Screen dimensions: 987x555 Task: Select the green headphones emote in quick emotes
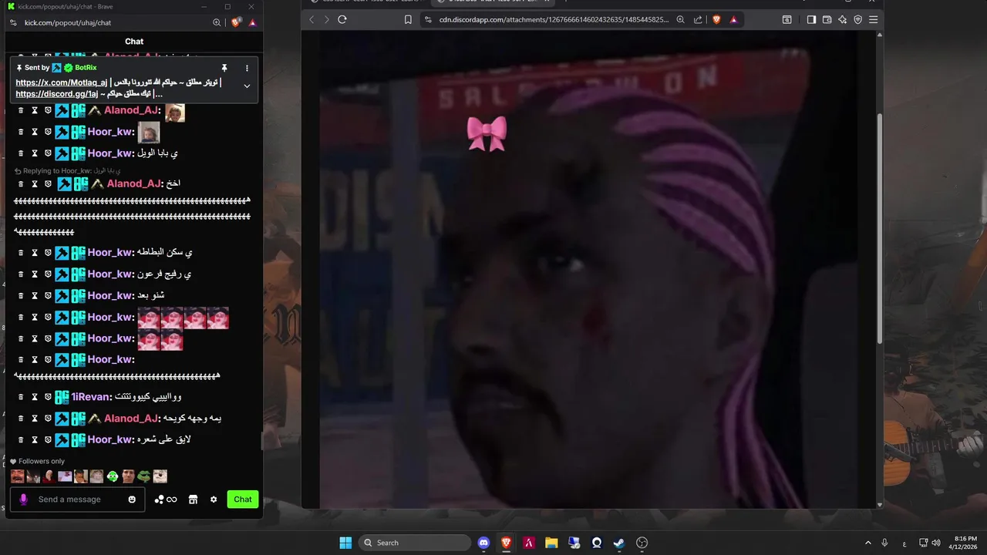113,476
